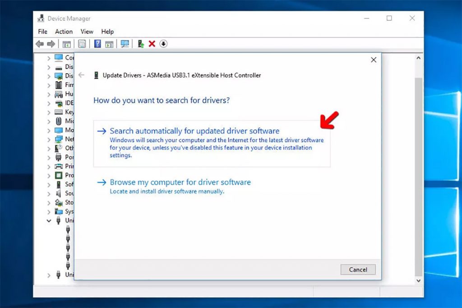Image resolution: width=462 pixels, height=308 pixels.
Task: Collapse the expanded Universal Serial Bus node
Action: click(49, 221)
